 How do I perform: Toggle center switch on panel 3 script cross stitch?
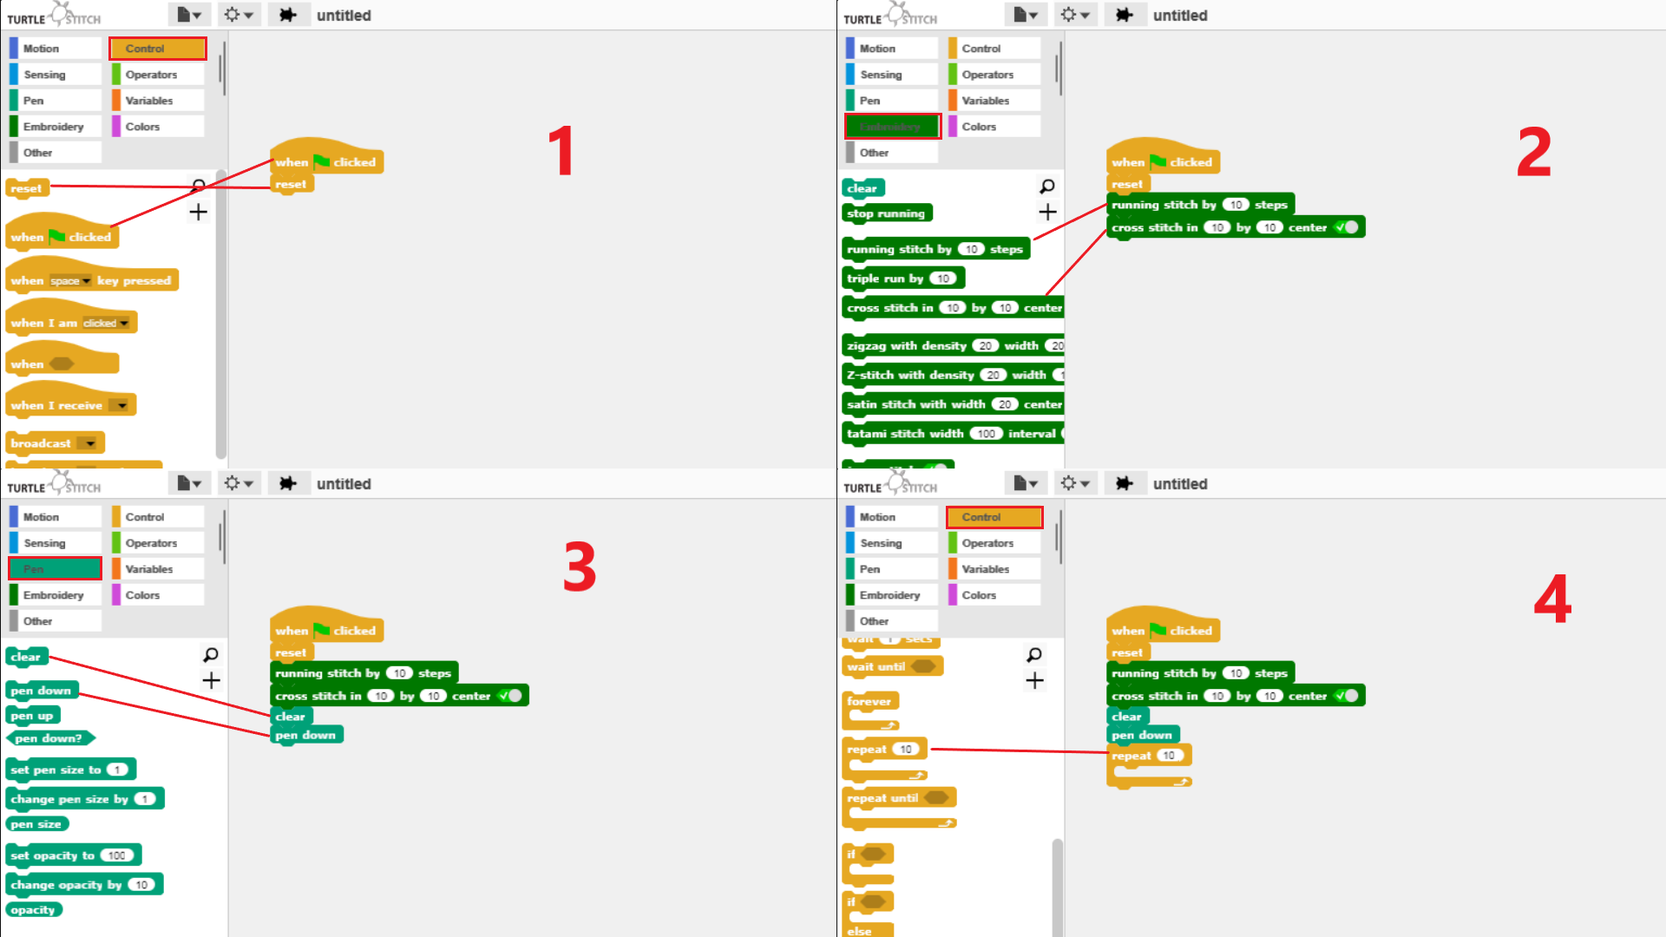pos(510,696)
